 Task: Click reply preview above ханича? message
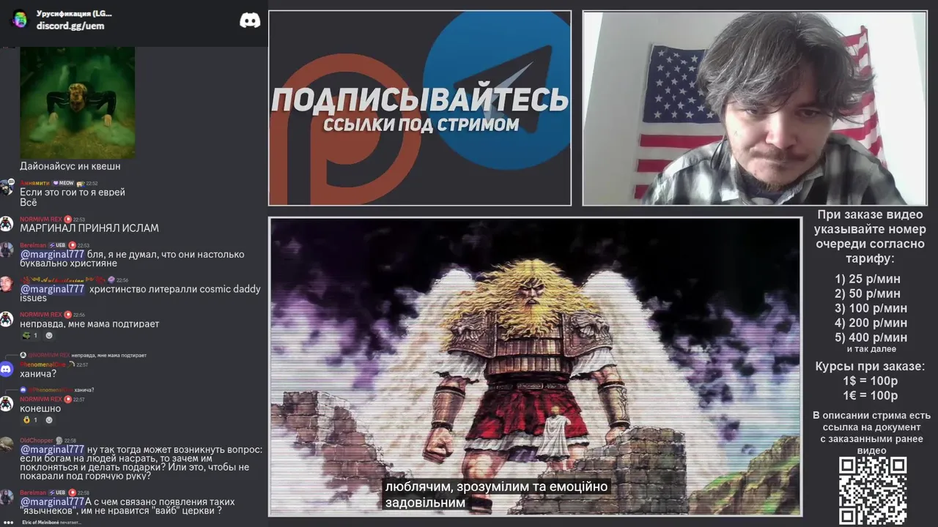(x=83, y=355)
